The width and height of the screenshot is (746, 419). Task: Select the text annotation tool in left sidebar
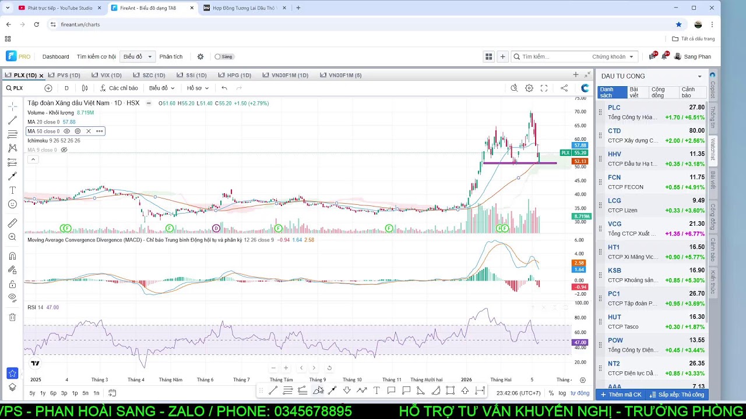pyautogui.click(x=12, y=190)
